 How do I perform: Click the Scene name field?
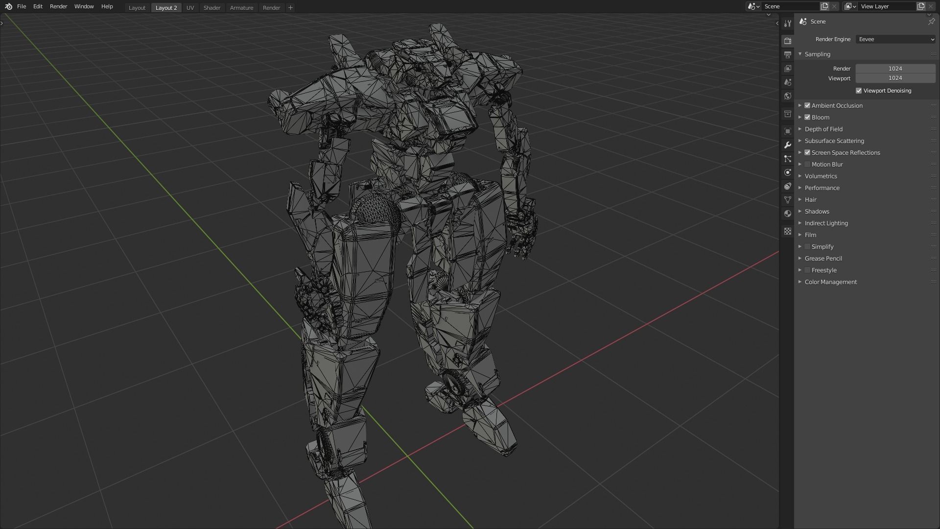[791, 6]
